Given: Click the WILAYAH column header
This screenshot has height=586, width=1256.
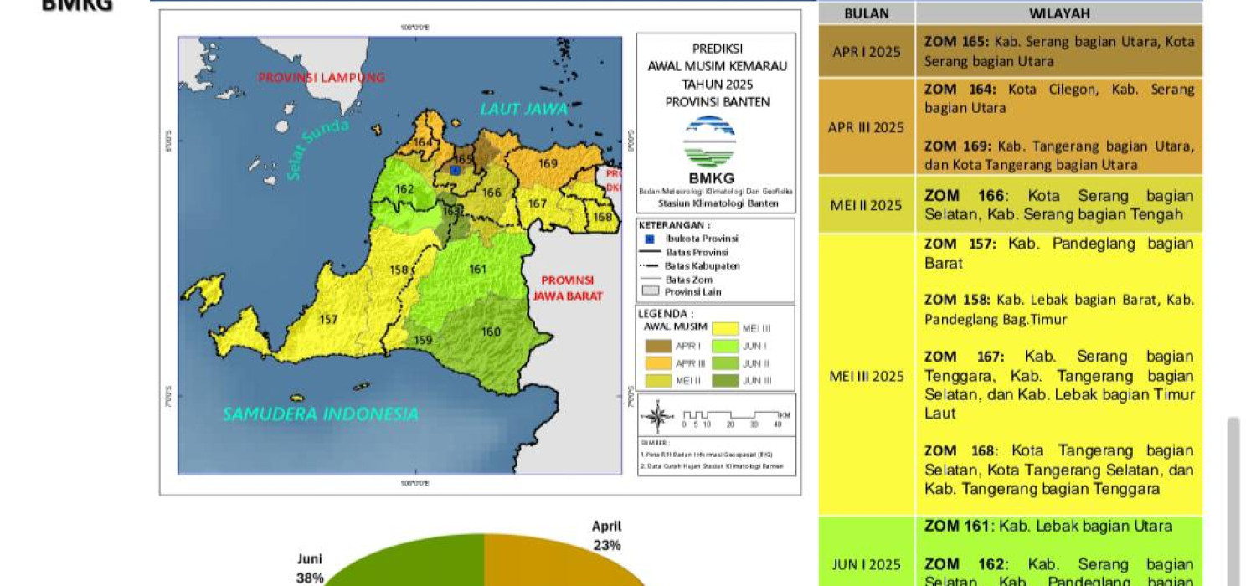Looking at the screenshot, I should click(x=1058, y=13).
